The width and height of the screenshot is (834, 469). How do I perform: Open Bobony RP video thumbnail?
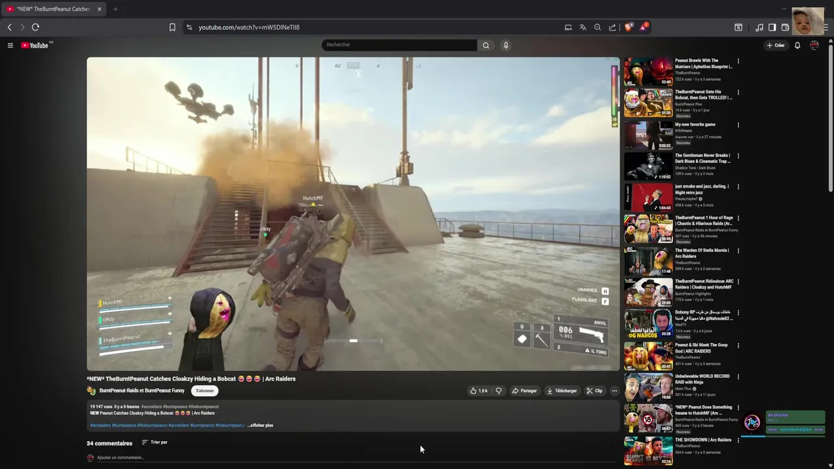click(648, 324)
